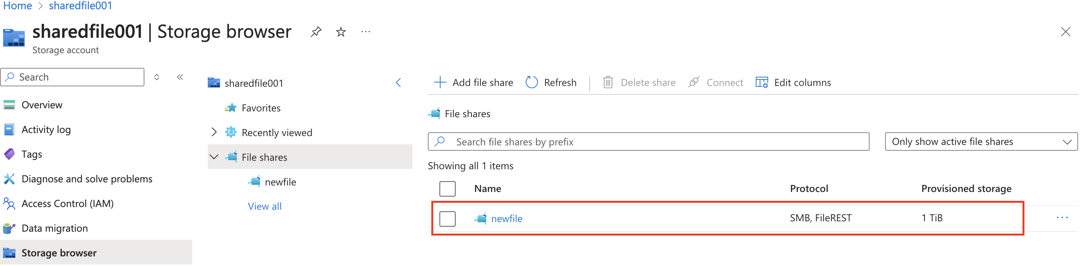Image resolution: width=1092 pixels, height=266 pixels.
Task: Pin the Storage browser blade
Action: click(x=316, y=32)
